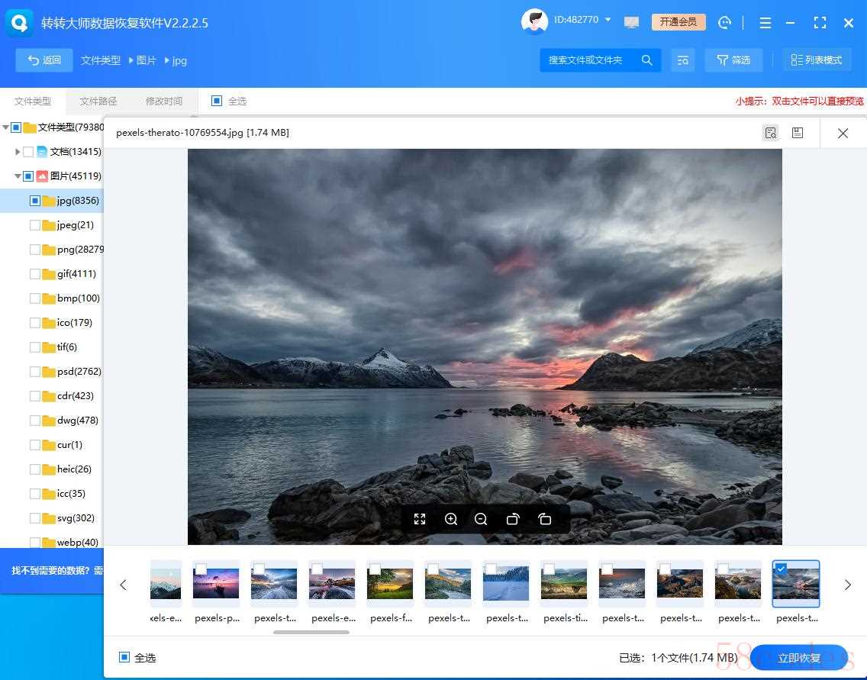The width and height of the screenshot is (867, 680).
Task: Click the 开通会员 membership button
Action: click(678, 22)
